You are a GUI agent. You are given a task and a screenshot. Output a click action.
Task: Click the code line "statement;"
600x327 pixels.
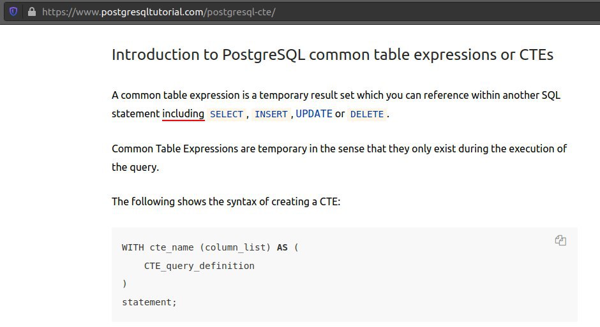tap(149, 302)
